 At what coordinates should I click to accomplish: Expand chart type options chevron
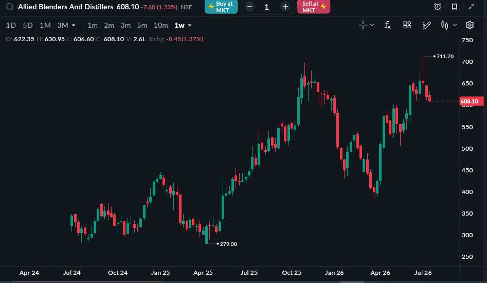point(455,25)
